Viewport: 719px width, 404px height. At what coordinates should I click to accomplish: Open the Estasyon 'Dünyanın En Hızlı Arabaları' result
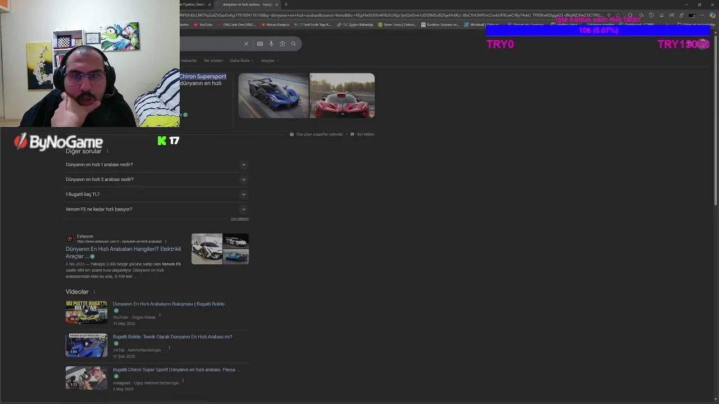click(x=124, y=252)
